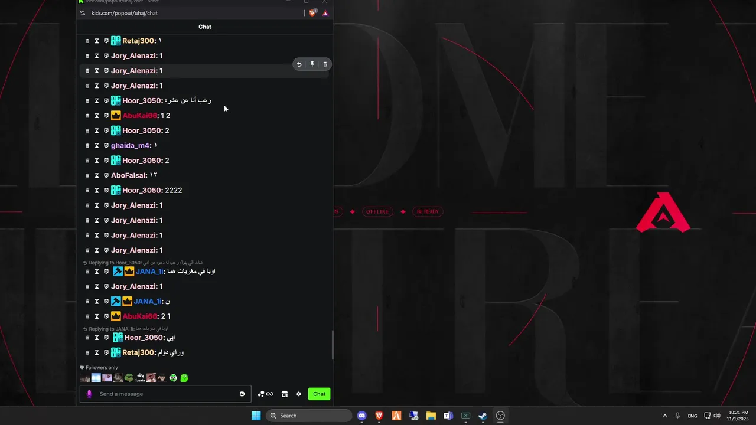Delete Retaj300's top message with trash icon
Image resolution: width=756 pixels, height=425 pixels.
pos(87,41)
